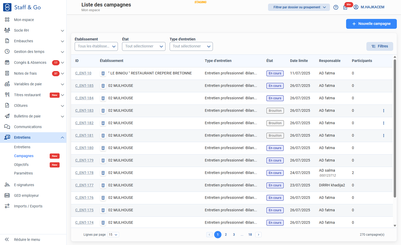This screenshot has width=401, height=245.
Task: Expand the Socle RH menu chevron
Action: coord(62,31)
